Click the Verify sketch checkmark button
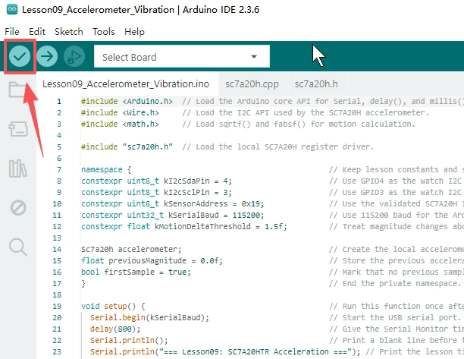The image size is (464, 359). point(20,56)
